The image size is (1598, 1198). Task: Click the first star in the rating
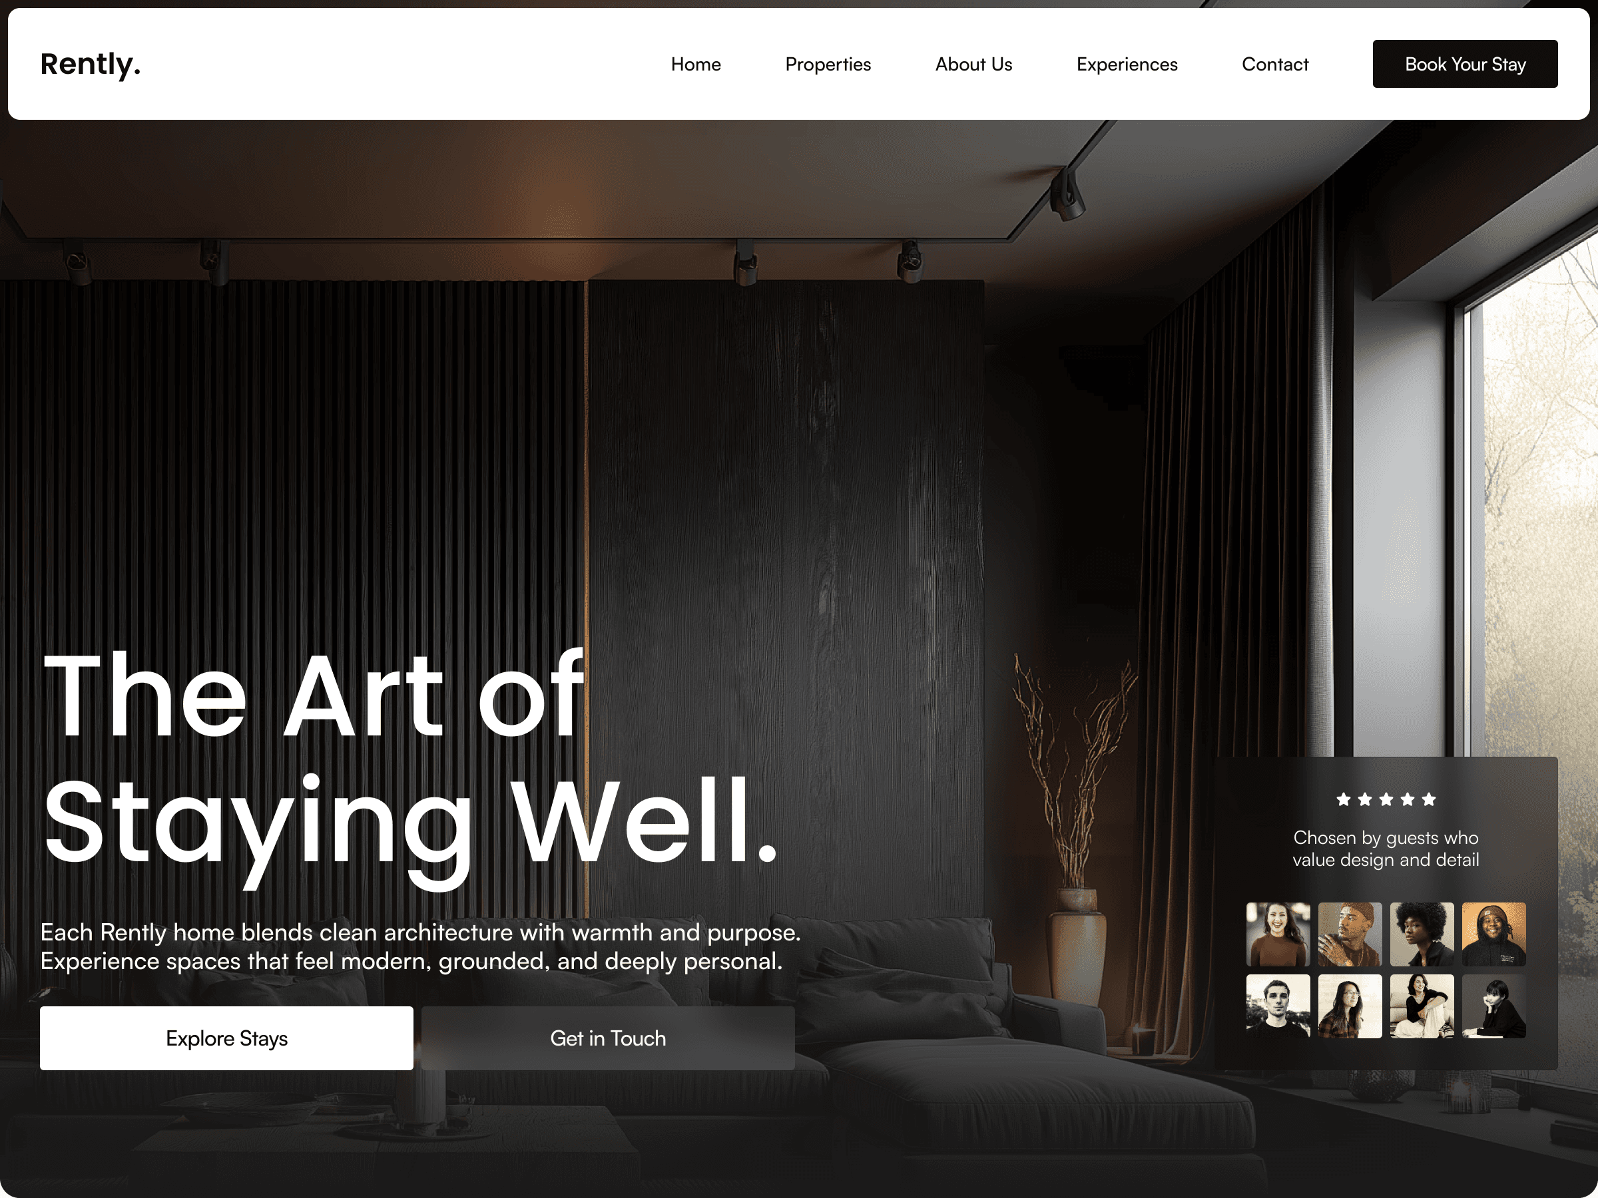coord(1344,799)
